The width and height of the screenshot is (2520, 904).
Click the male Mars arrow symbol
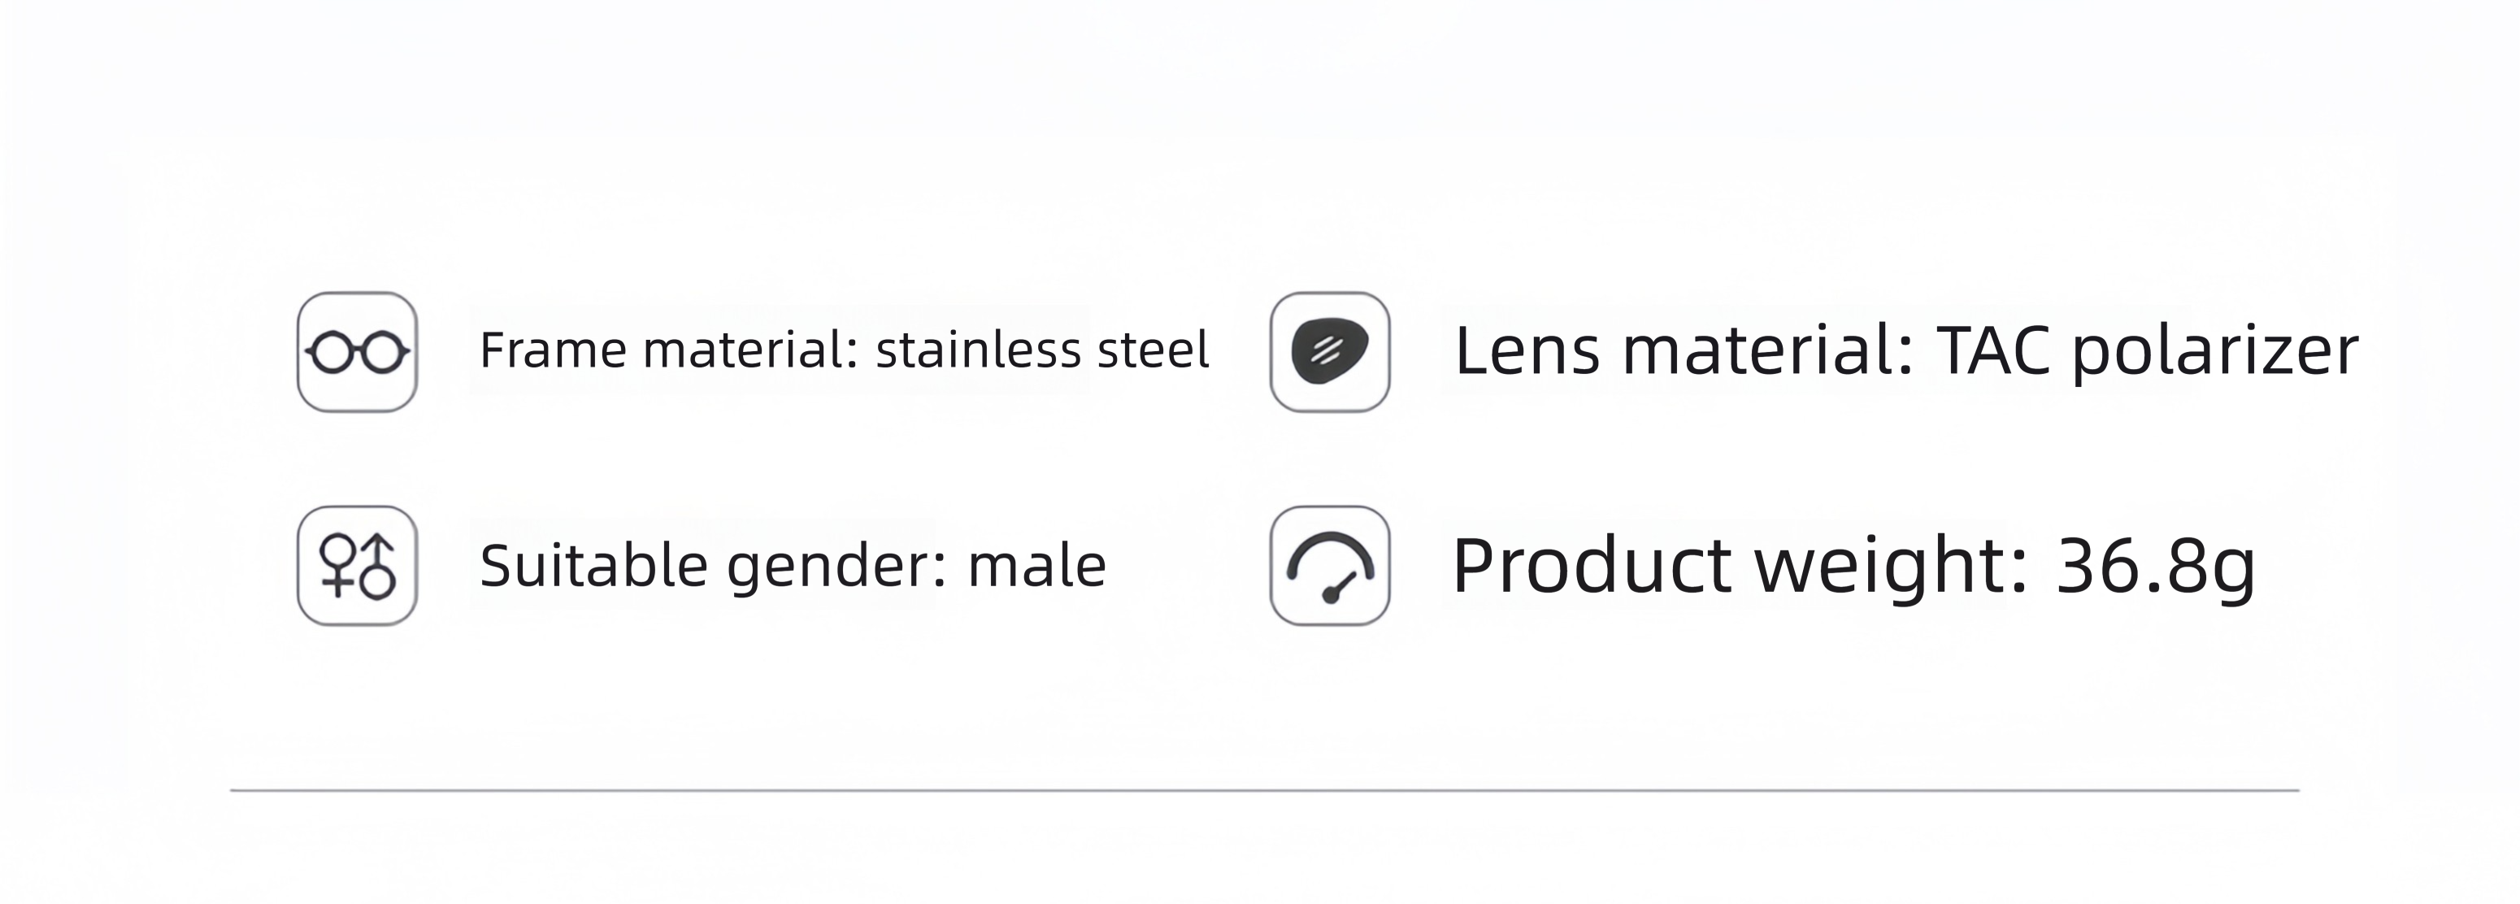point(378,567)
